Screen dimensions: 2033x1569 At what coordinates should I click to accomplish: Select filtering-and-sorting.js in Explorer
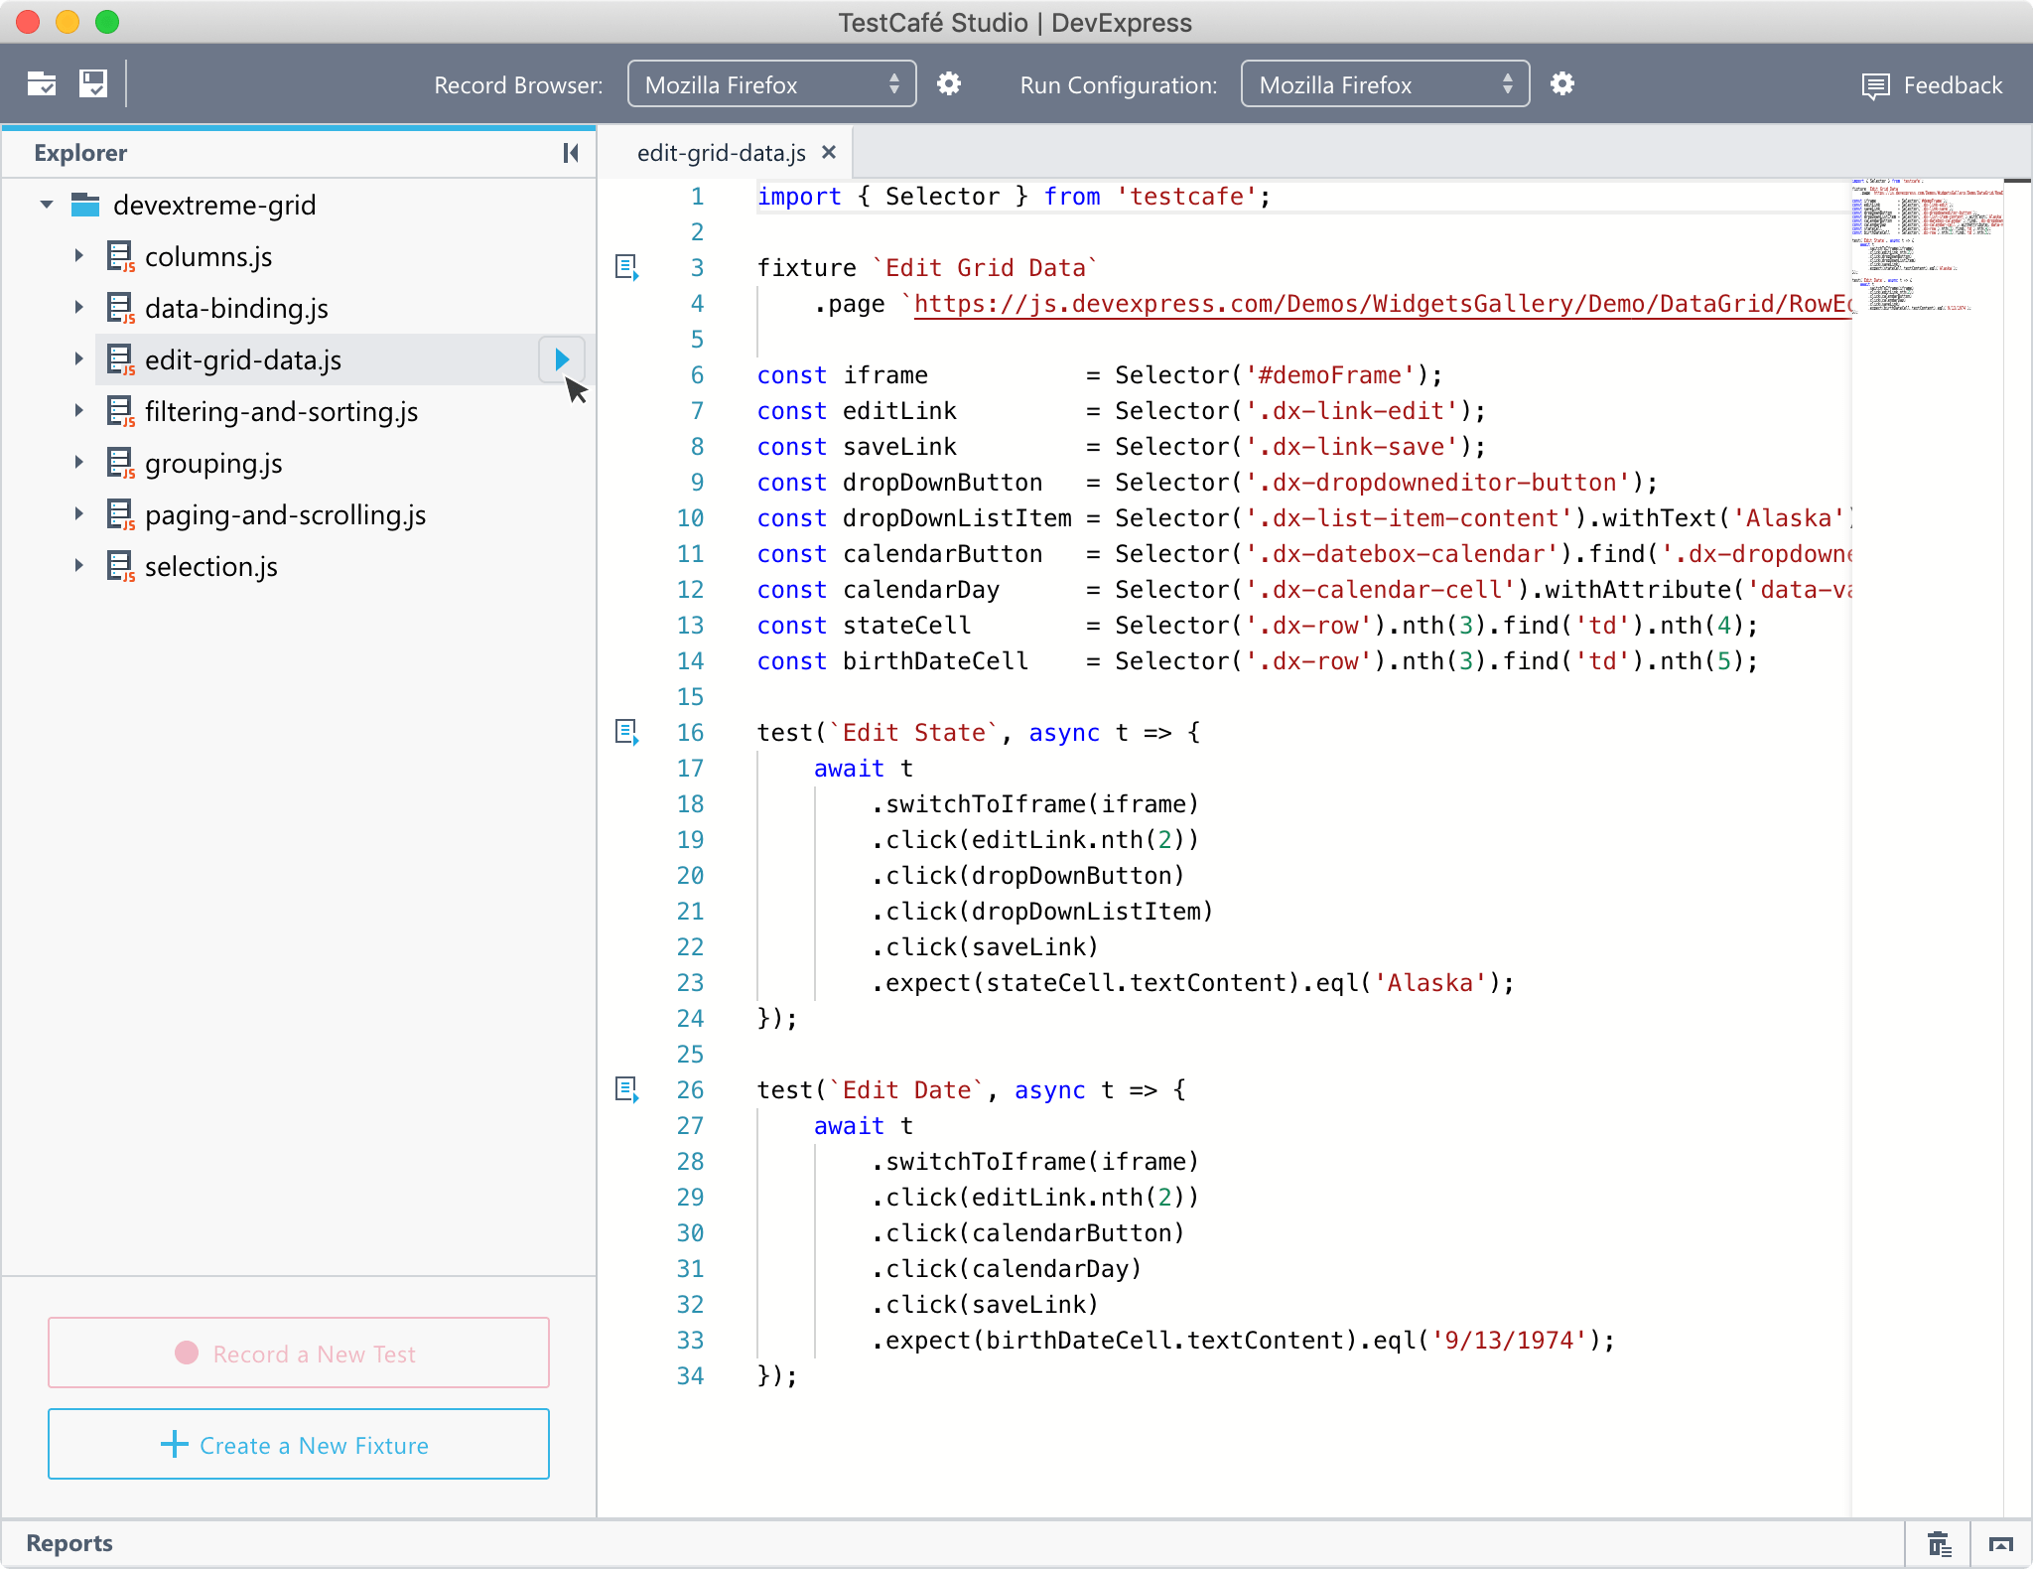click(281, 411)
